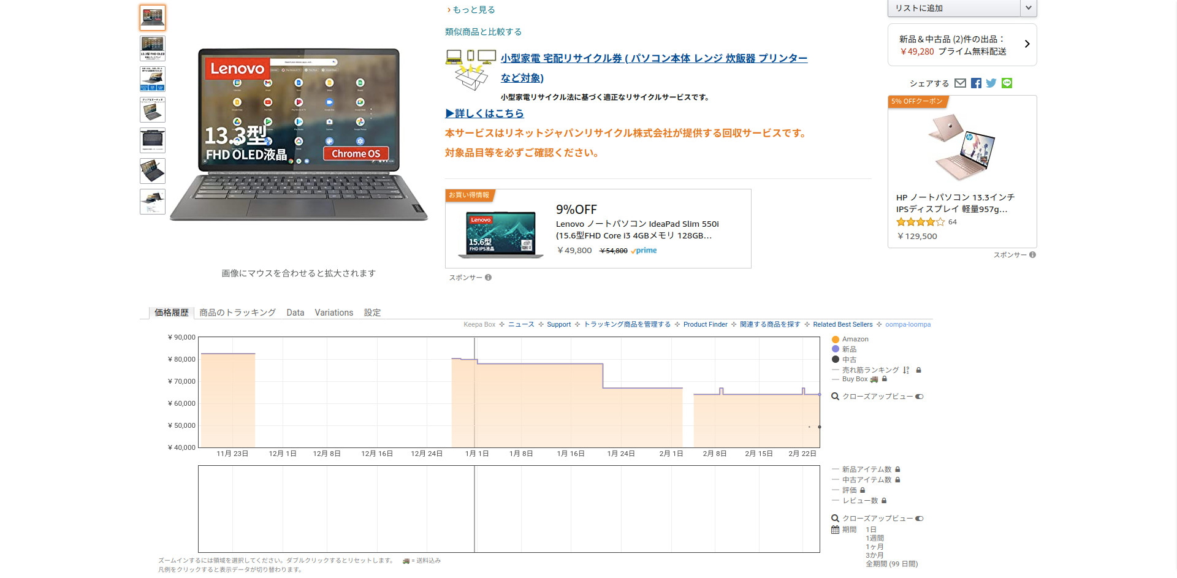The image size is (1177, 578).
Task: Share via the green LINE icon
Action: pos(1007,83)
